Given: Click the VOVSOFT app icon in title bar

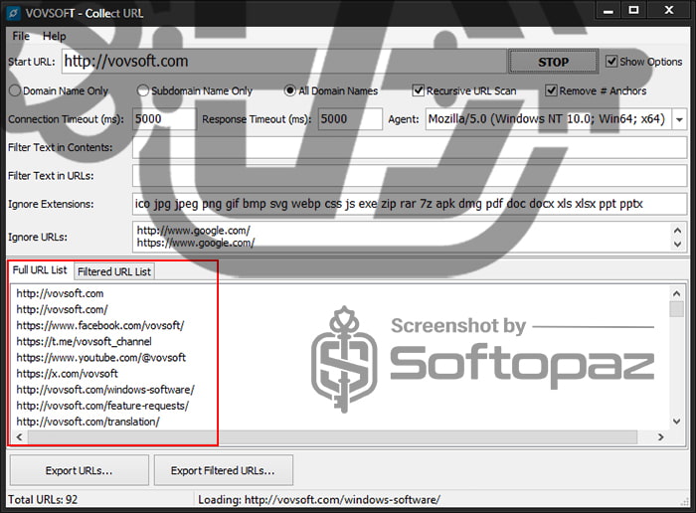Looking at the screenshot, I should tap(13, 13).
